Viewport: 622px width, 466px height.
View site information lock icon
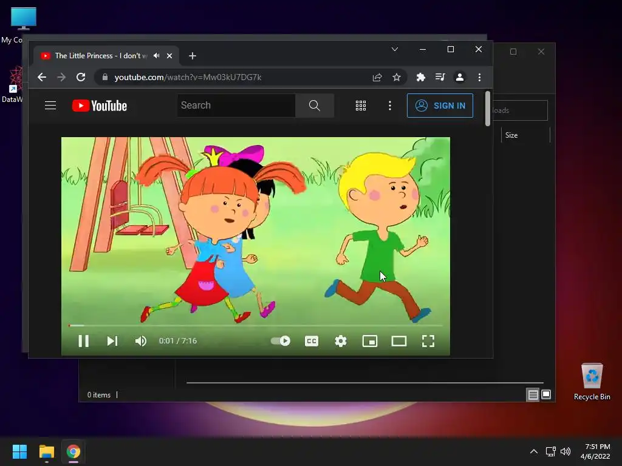(x=104, y=77)
